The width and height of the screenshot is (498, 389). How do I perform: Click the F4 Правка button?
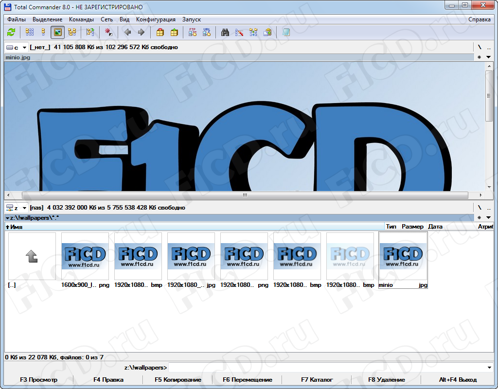[108, 380]
